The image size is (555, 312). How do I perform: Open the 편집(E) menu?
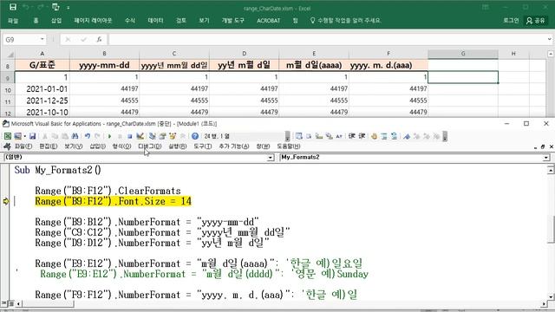tap(49, 146)
